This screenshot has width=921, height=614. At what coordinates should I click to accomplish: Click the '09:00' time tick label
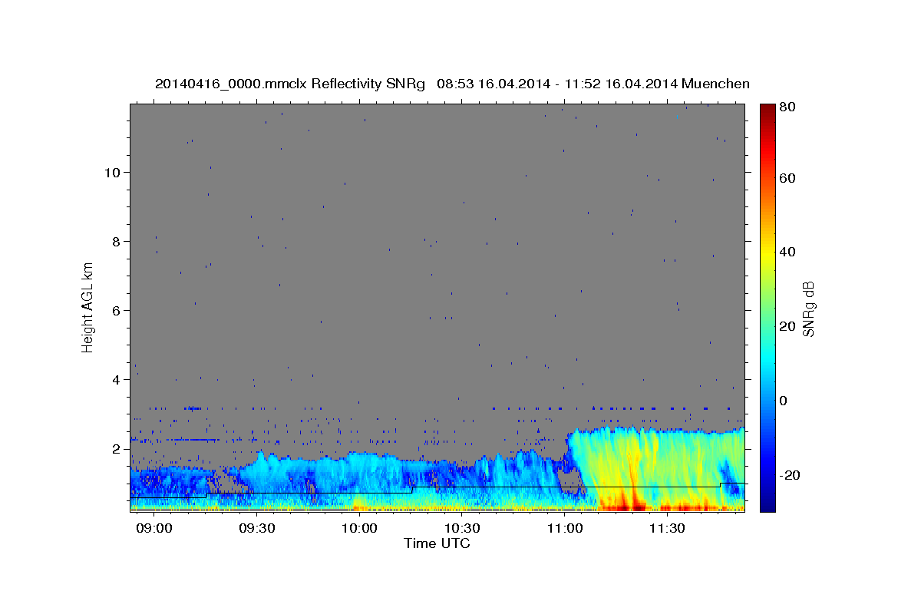[x=154, y=528]
